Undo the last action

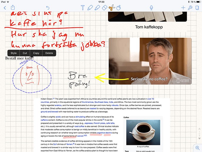pos(48,8)
